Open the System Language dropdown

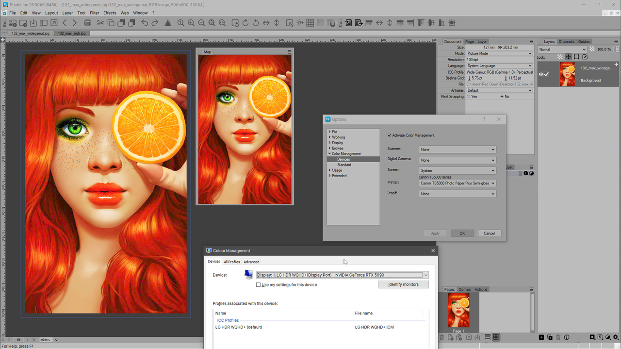pyautogui.click(x=499, y=66)
